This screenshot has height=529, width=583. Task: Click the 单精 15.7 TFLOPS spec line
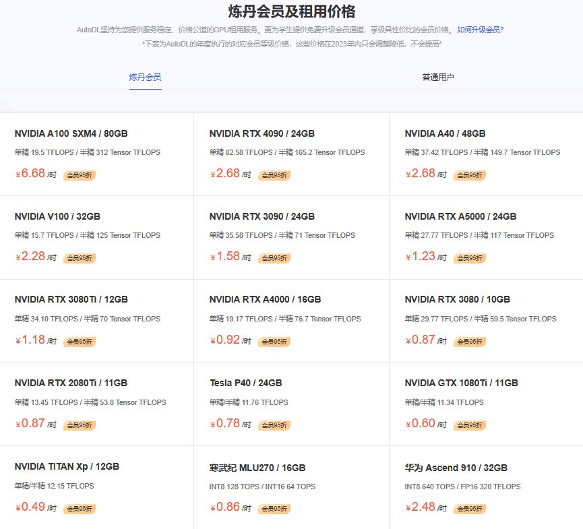88,235
